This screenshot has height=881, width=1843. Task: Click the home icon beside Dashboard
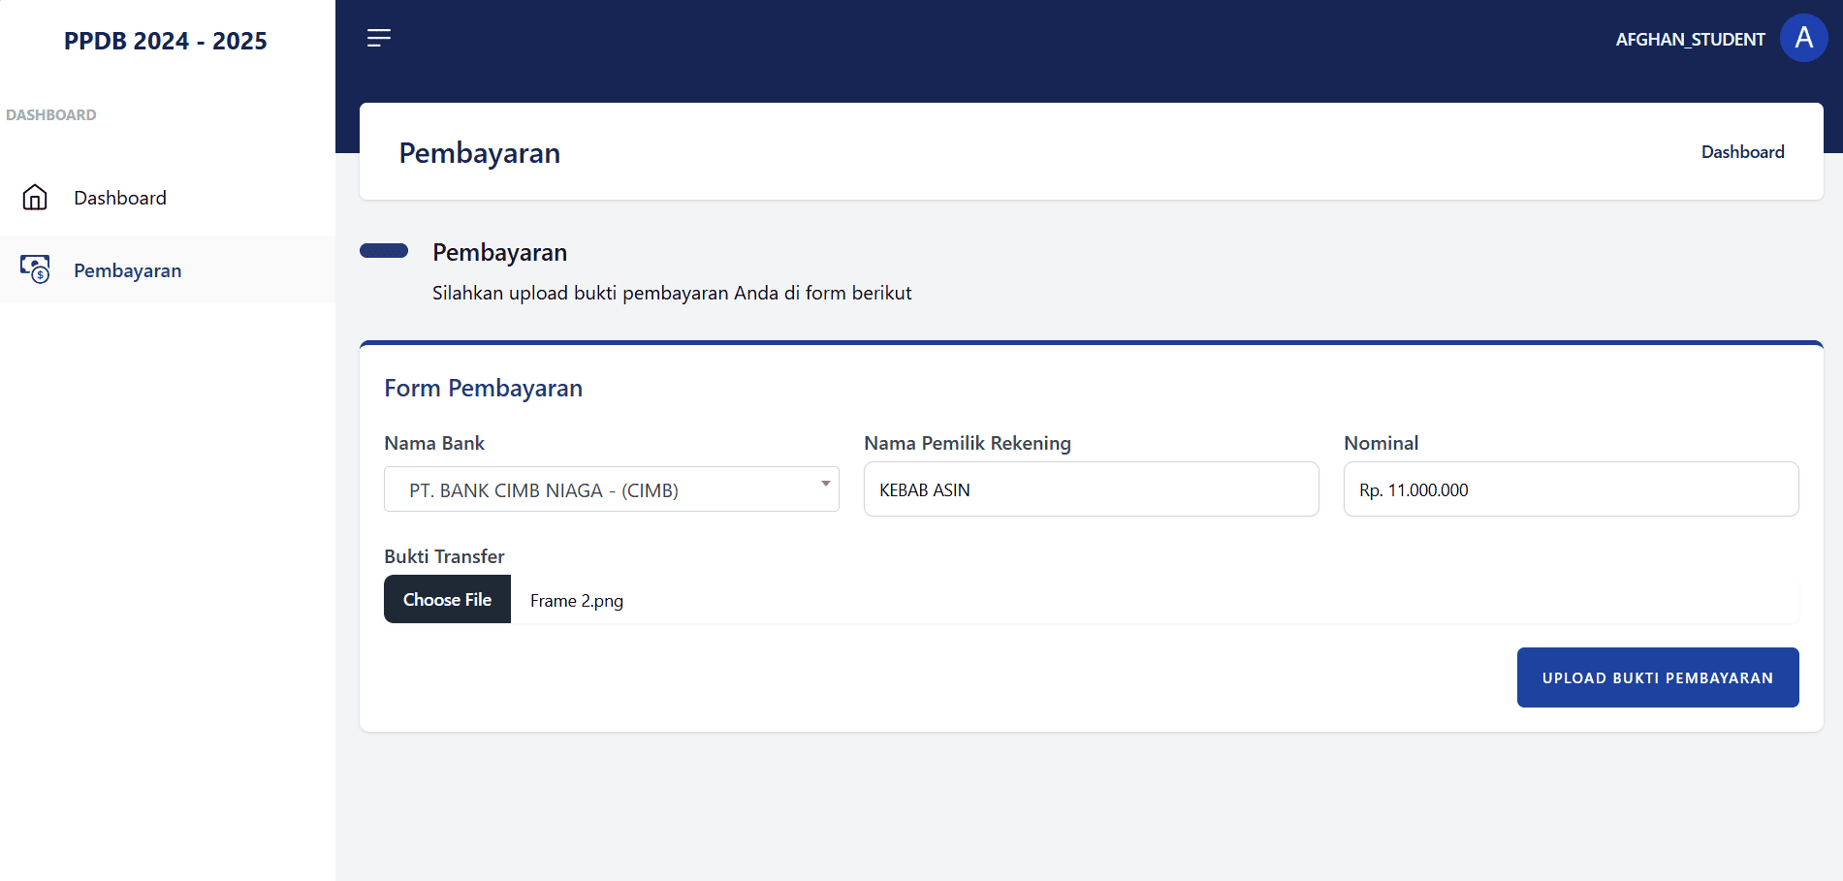click(35, 198)
